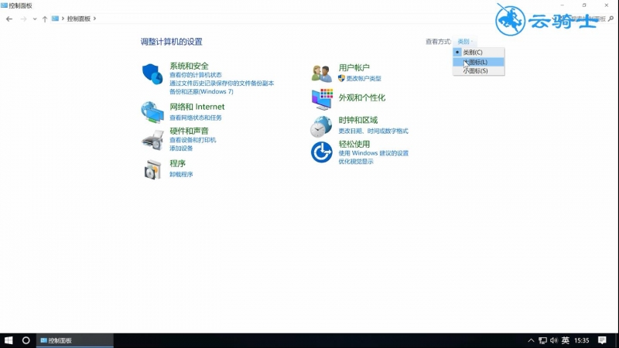Open 外观和个性化 category link
The width and height of the screenshot is (619, 348).
[361, 97]
